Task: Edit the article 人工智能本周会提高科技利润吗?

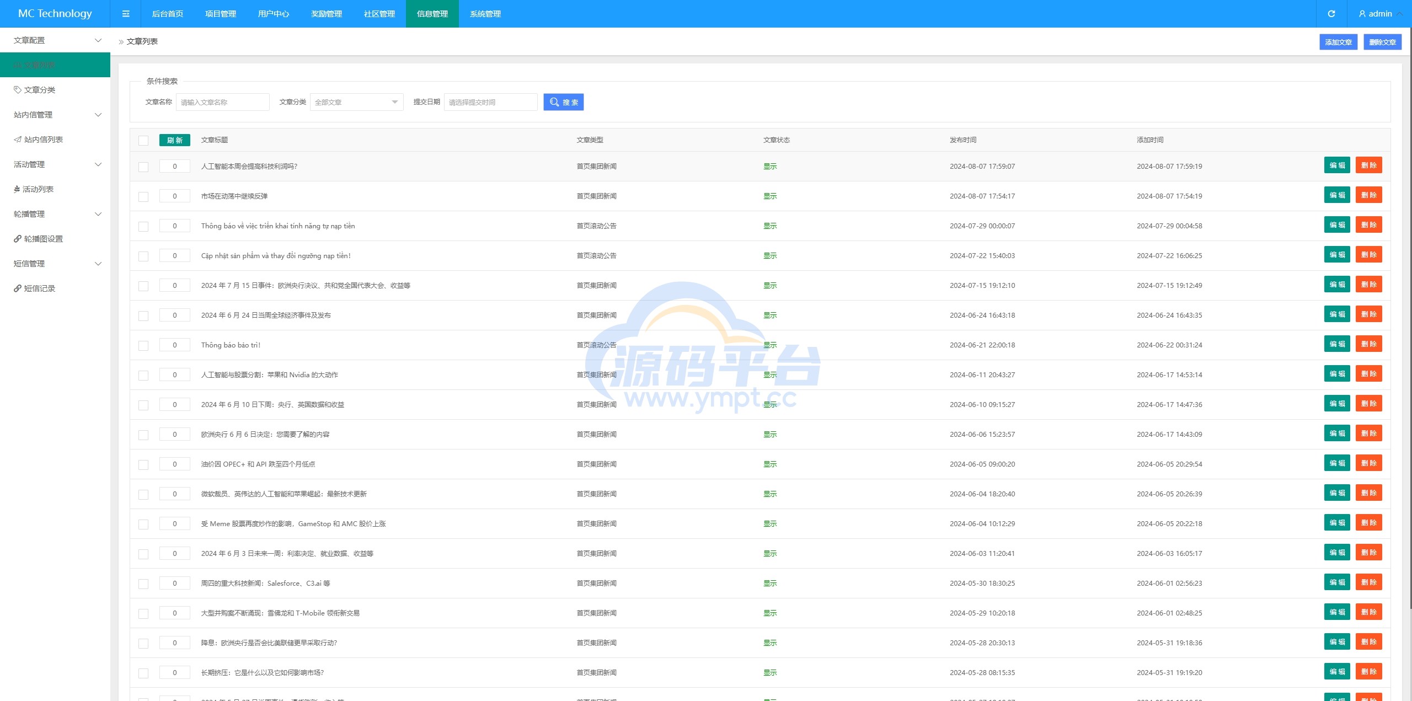Action: click(1337, 165)
